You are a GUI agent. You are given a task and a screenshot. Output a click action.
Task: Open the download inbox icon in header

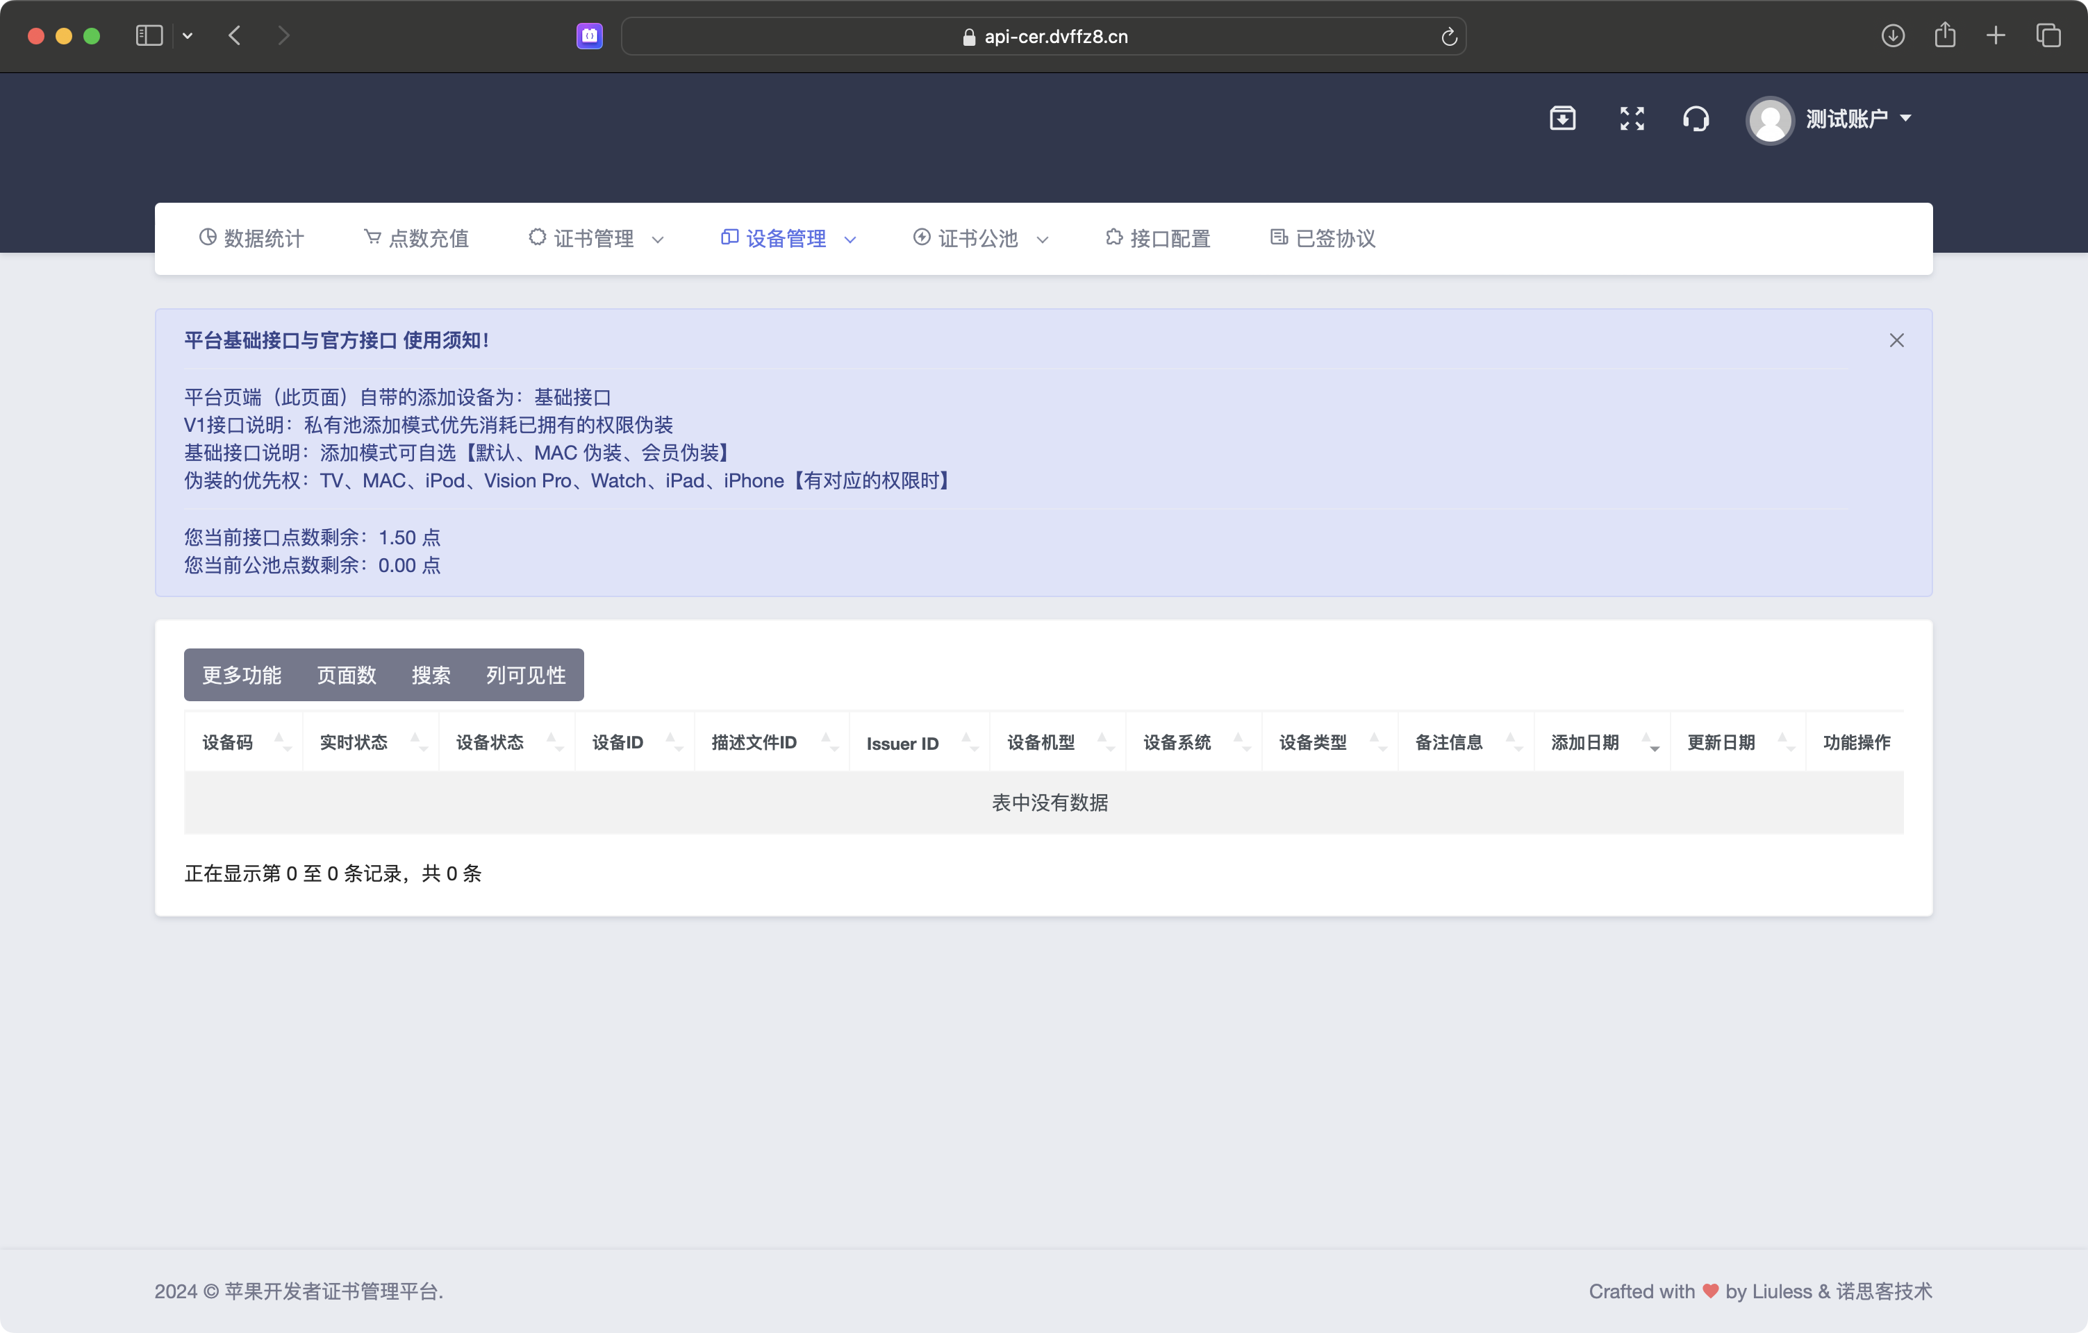pyautogui.click(x=1561, y=119)
